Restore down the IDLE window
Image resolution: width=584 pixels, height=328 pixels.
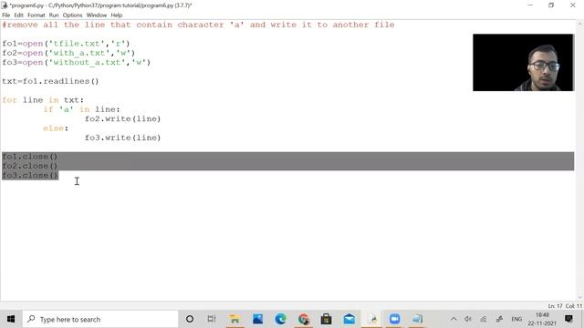click(551, 5)
